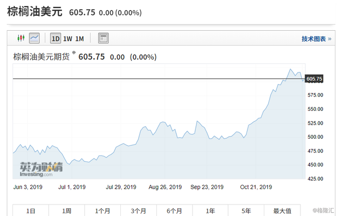This screenshot has height=216, width=337.
Task: Set interval to 1W
Action: 67,38
